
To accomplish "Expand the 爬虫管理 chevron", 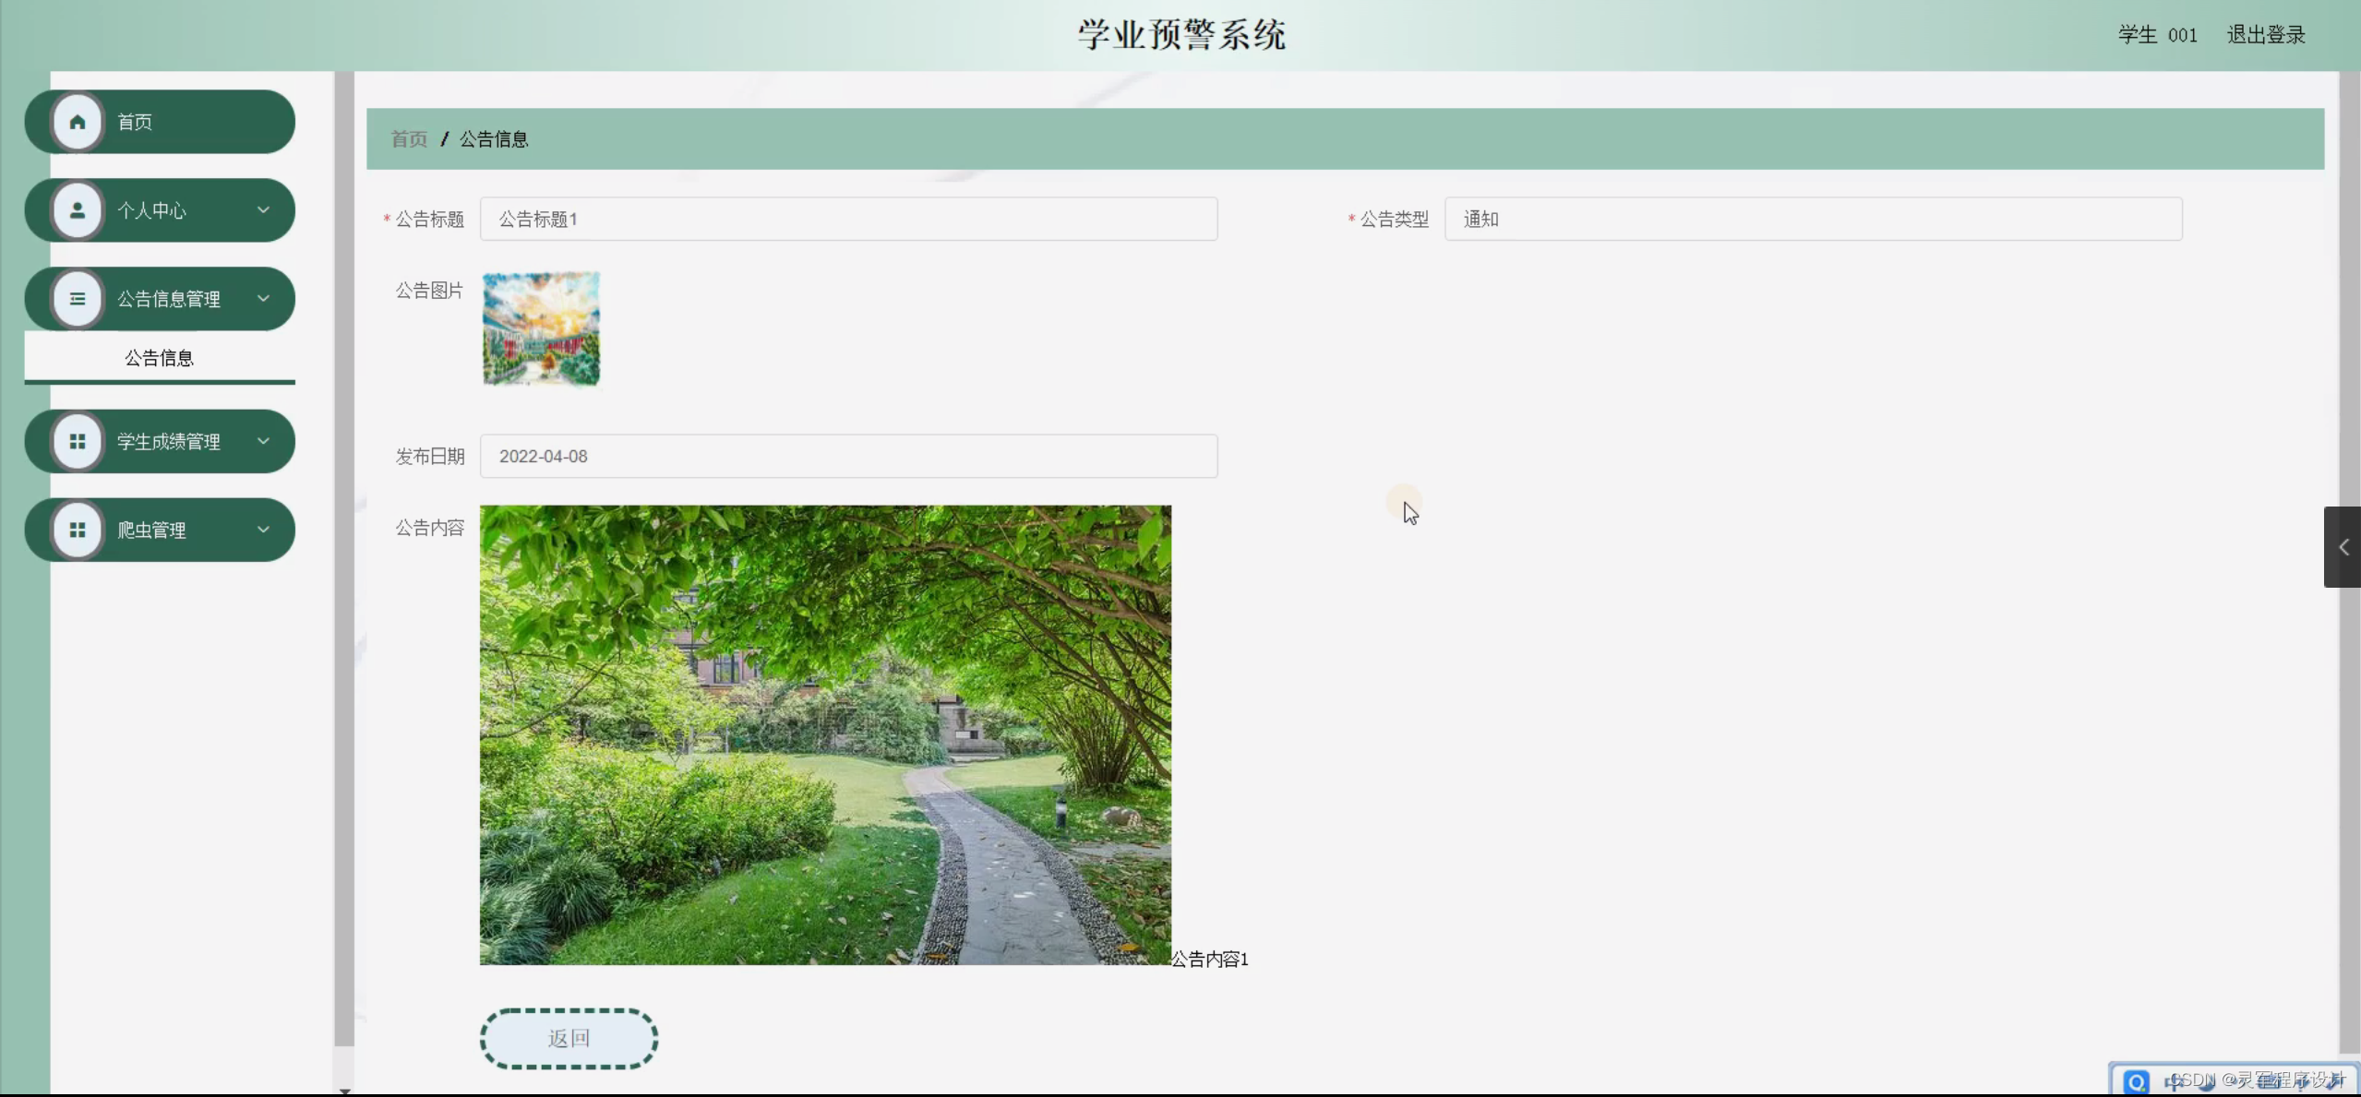I will [x=263, y=530].
